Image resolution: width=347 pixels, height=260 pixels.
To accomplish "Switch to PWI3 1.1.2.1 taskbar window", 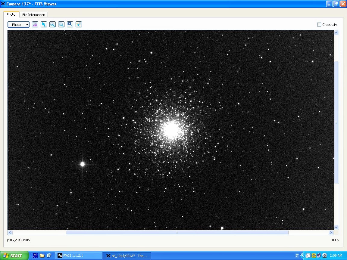I will pos(78,255).
